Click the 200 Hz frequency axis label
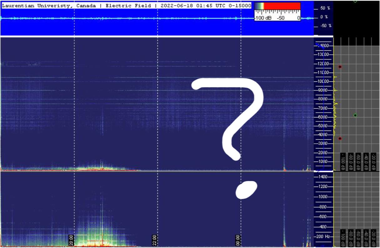 pos(323,236)
